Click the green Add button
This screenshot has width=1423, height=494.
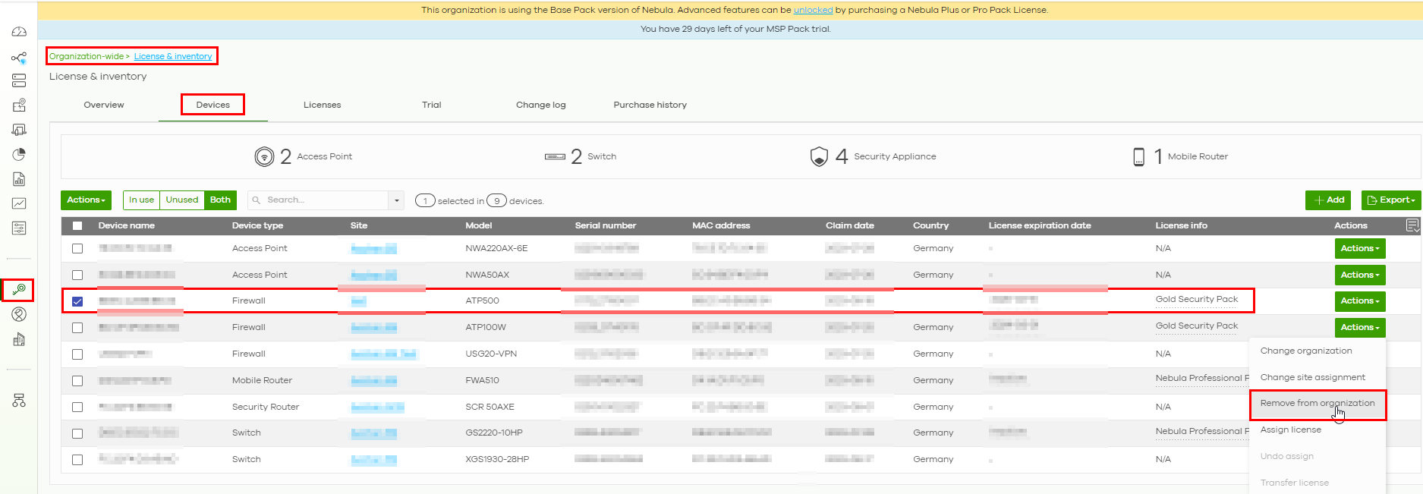[x=1328, y=200]
